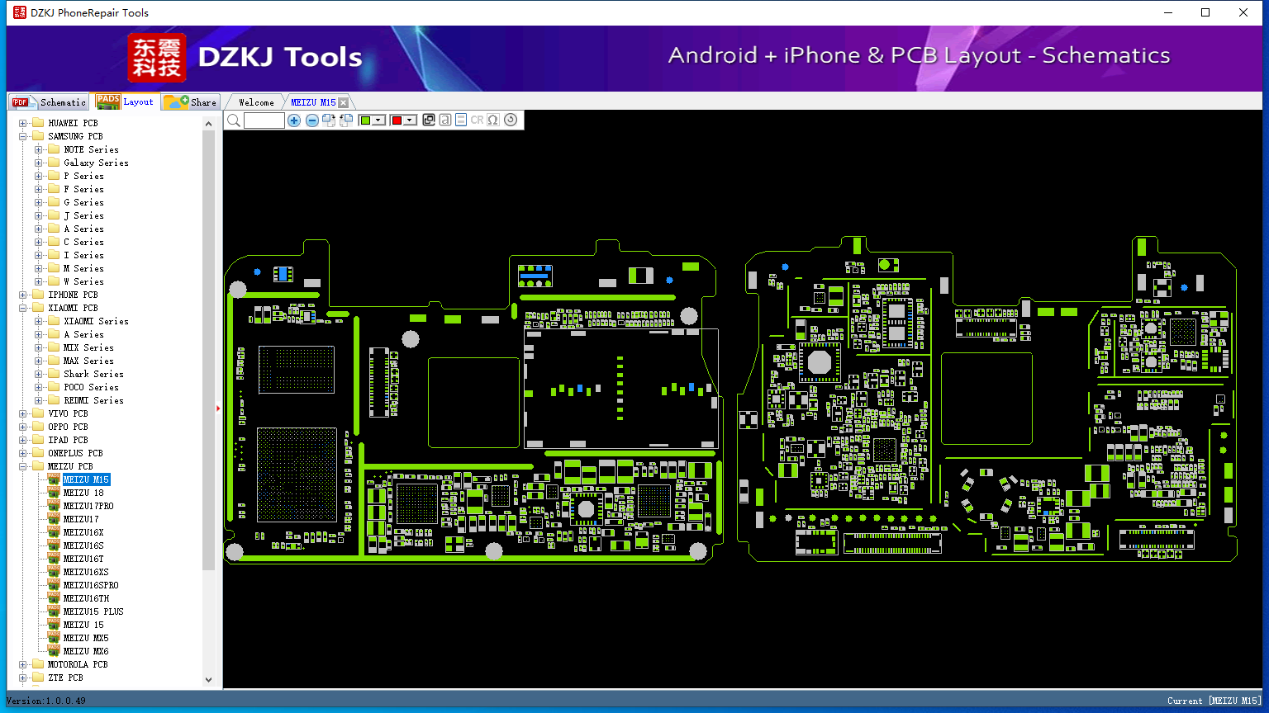This screenshot has height=713, width=1269.
Task: Open the MEIZU MX5 layout file icon
Action: coord(54,638)
